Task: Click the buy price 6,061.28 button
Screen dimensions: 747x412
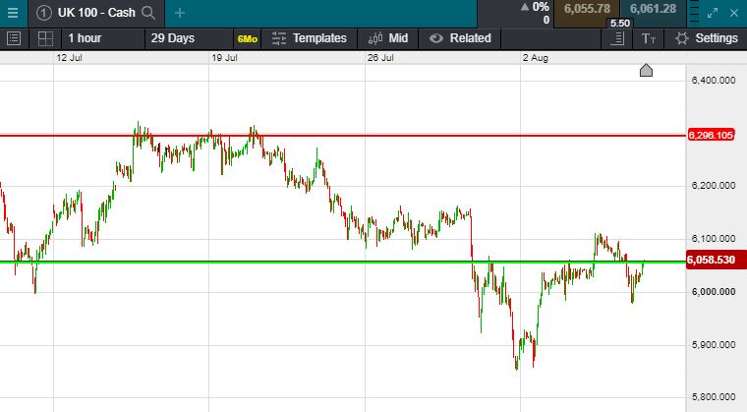Action: pyautogui.click(x=653, y=9)
